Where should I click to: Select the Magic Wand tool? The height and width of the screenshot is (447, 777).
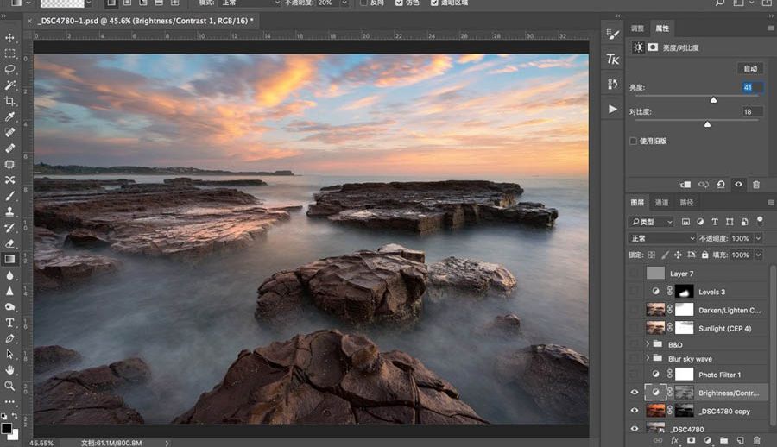point(9,85)
